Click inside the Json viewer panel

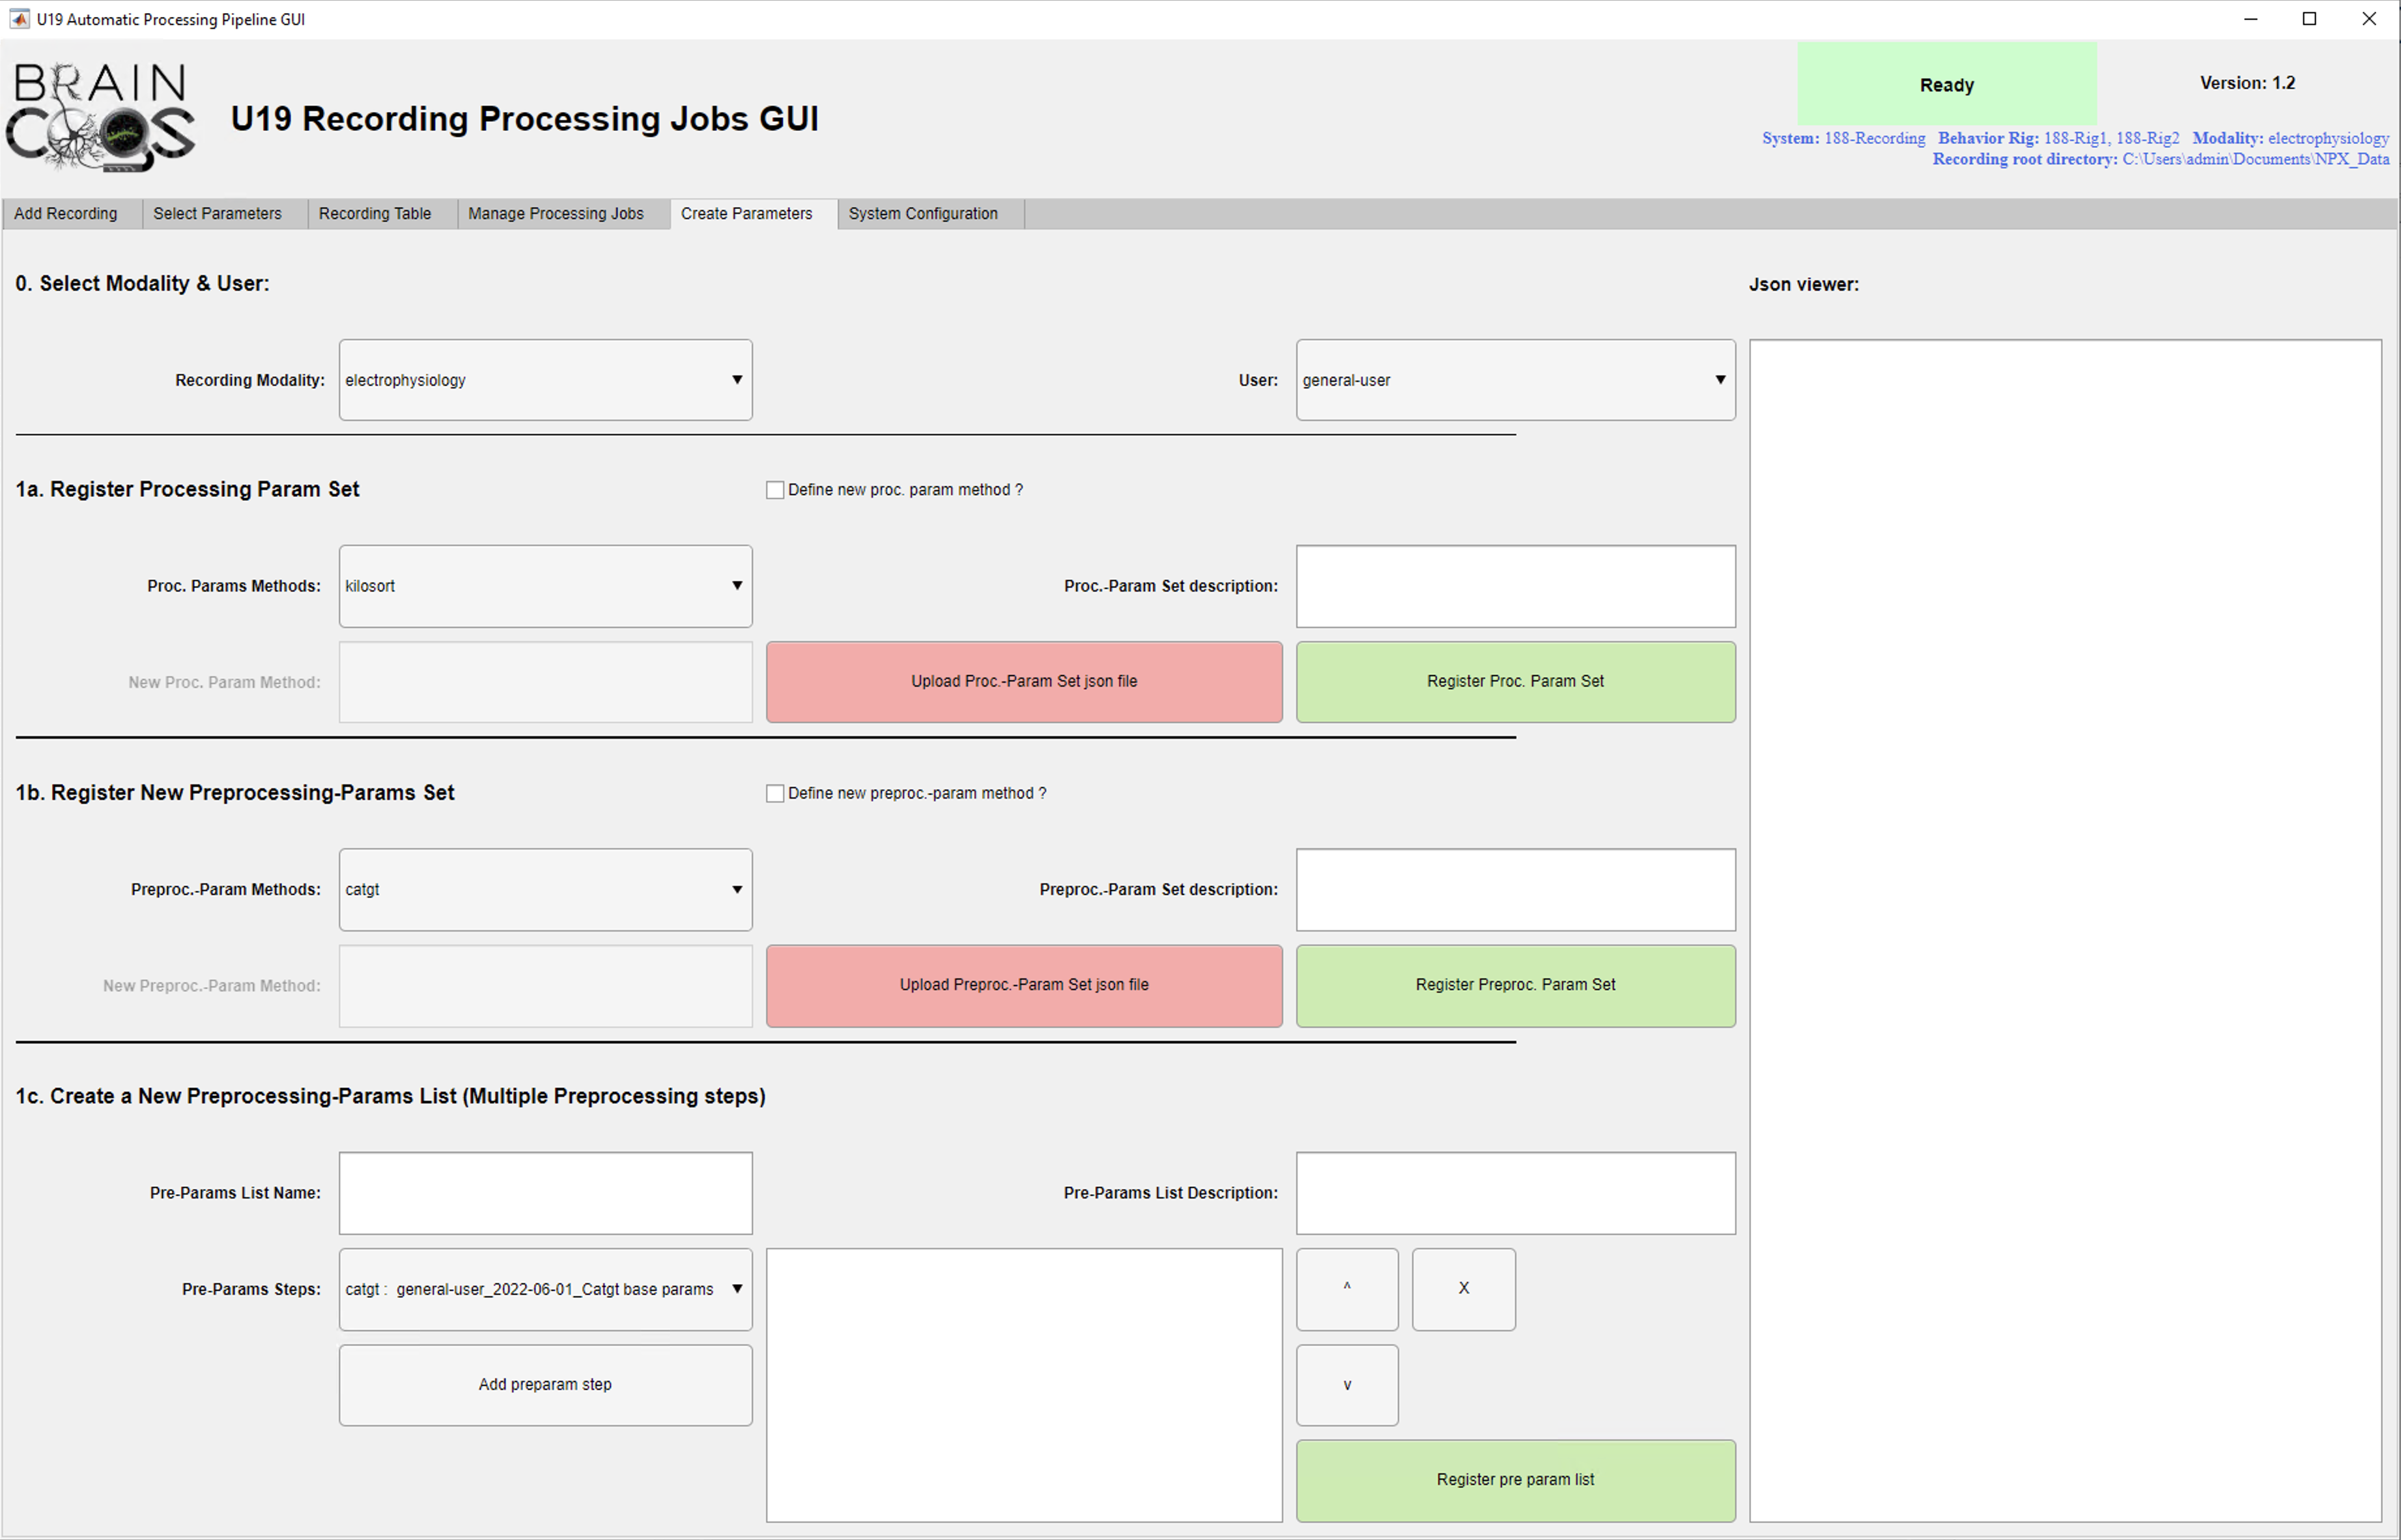tap(2065, 930)
